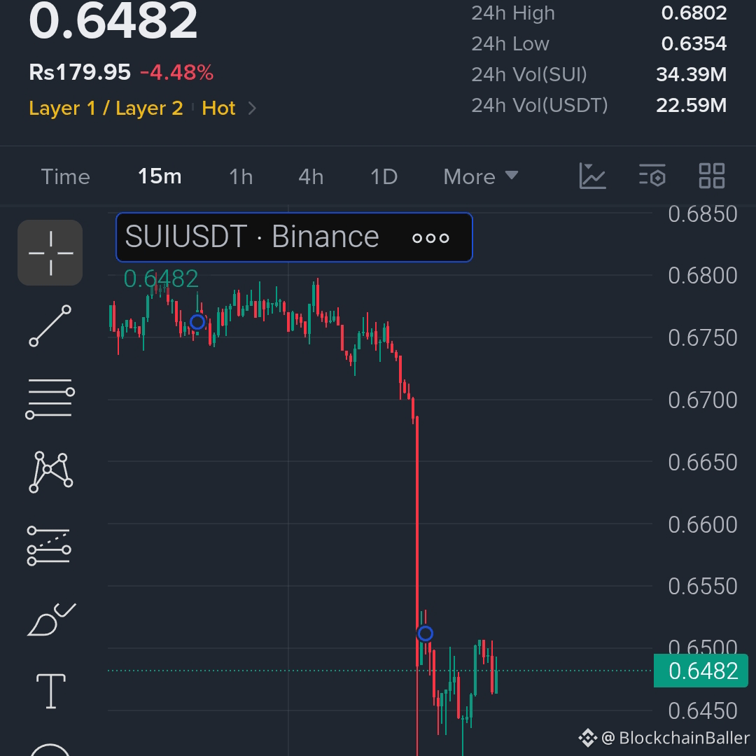
Task: Click the 0.6850 price scale label
Action: tap(703, 215)
